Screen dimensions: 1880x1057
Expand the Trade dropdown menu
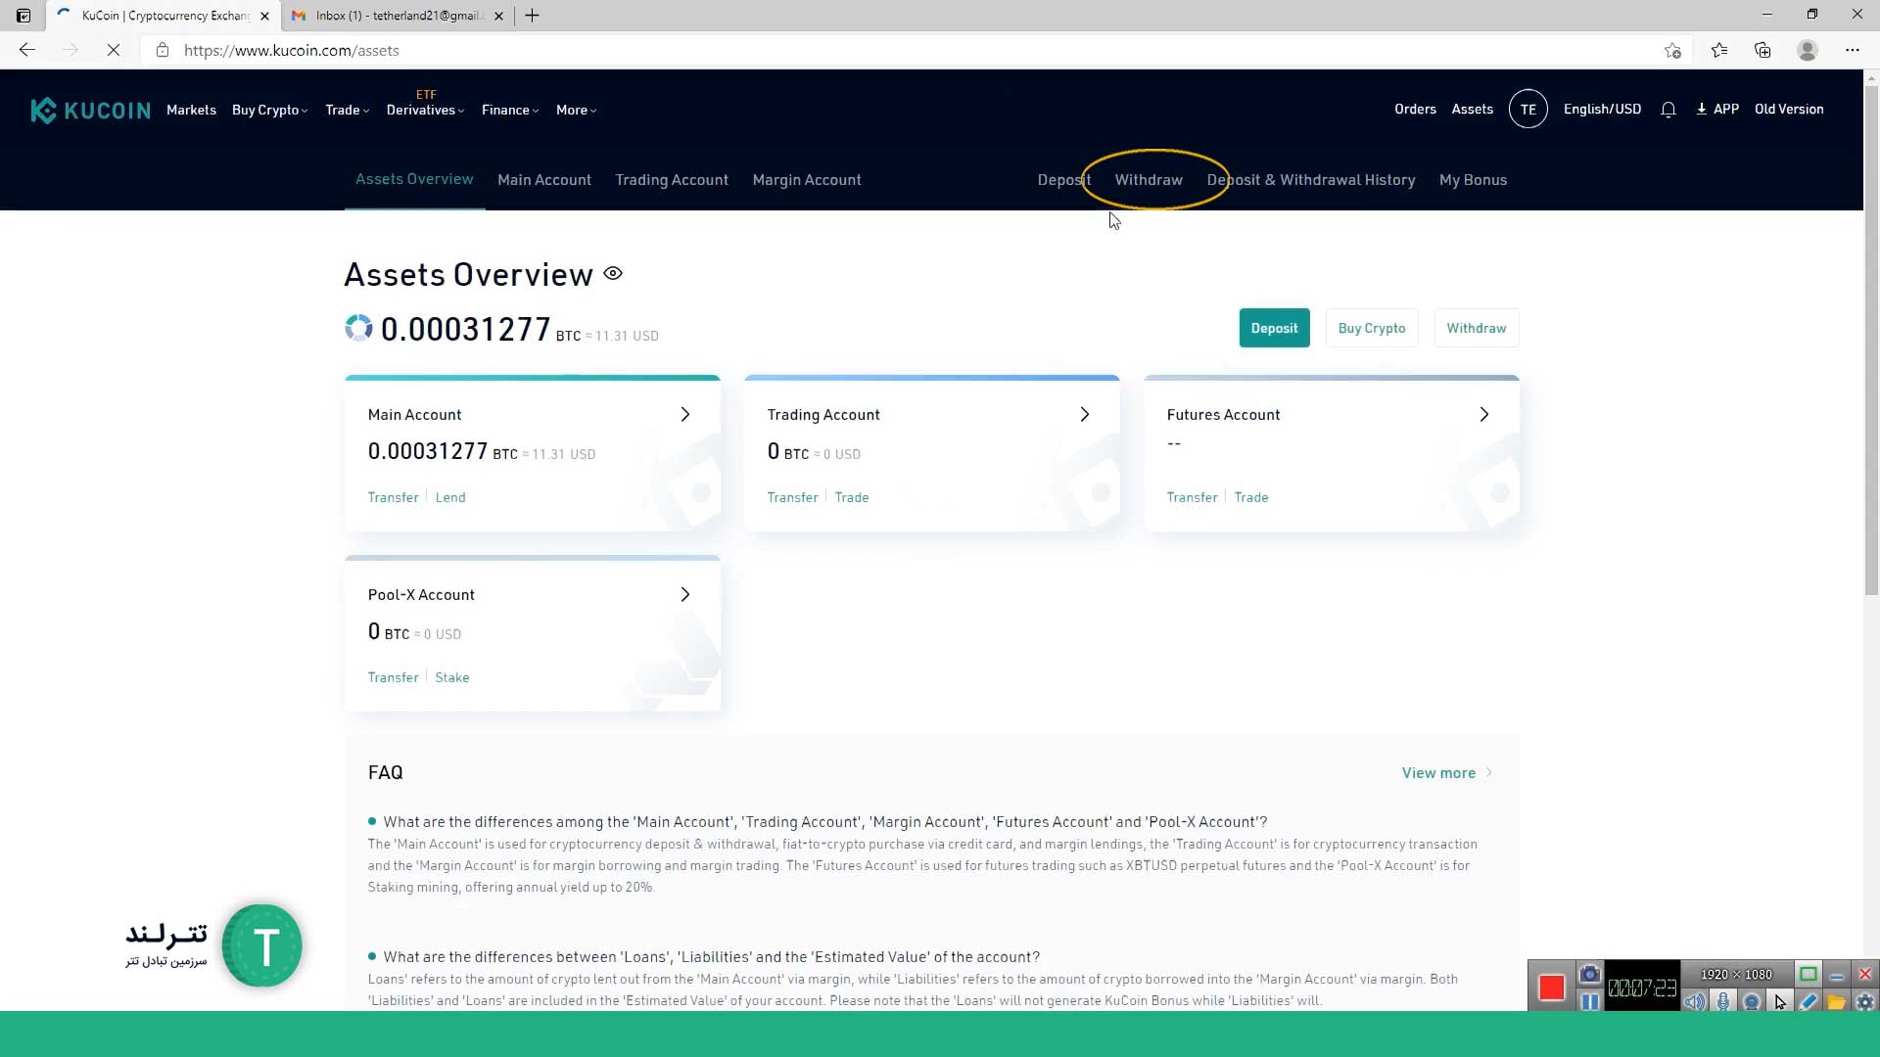click(347, 110)
